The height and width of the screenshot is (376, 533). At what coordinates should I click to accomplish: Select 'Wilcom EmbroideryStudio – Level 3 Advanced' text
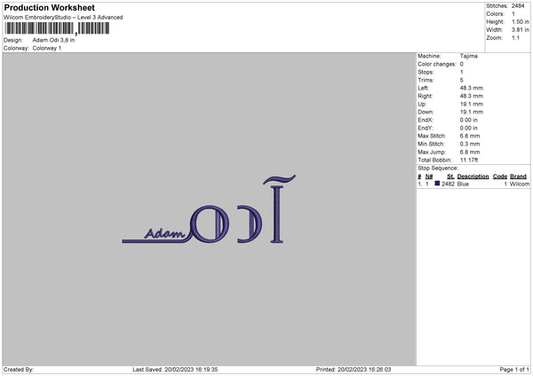click(x=63, y=18)
